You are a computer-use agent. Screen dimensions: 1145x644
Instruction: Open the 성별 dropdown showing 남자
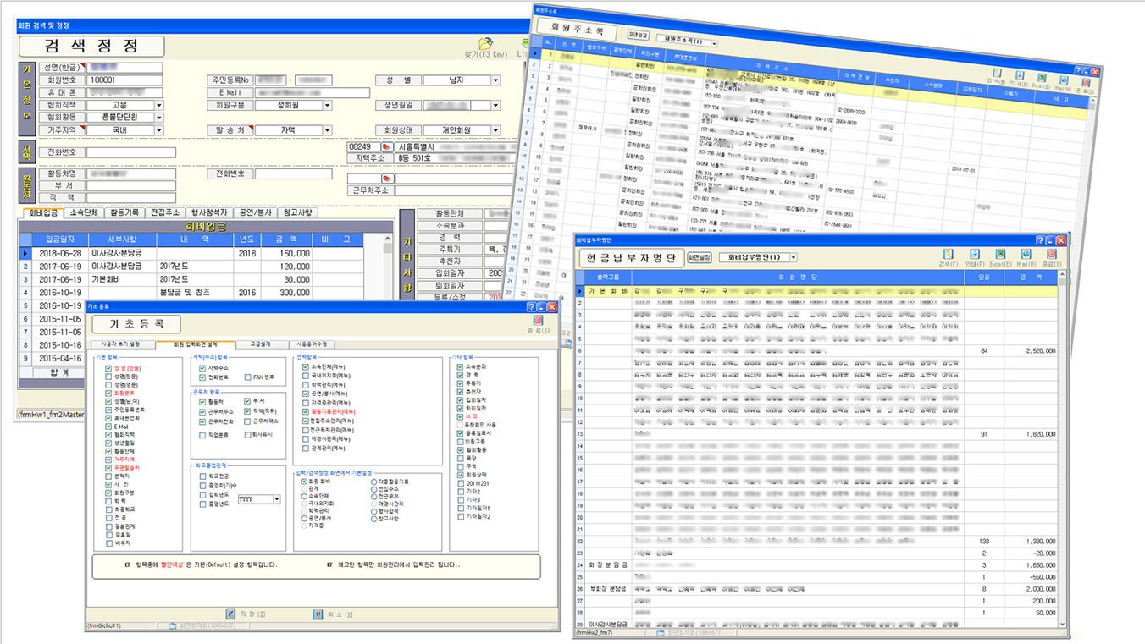click(x=495, y=80)
